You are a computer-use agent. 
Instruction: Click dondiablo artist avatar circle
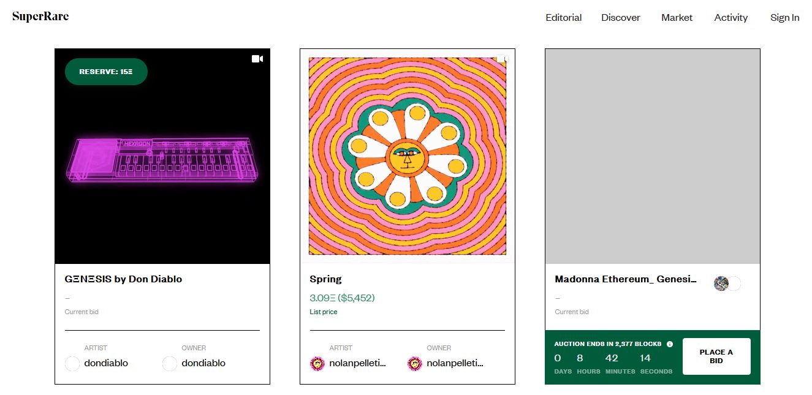coord(72,364)
